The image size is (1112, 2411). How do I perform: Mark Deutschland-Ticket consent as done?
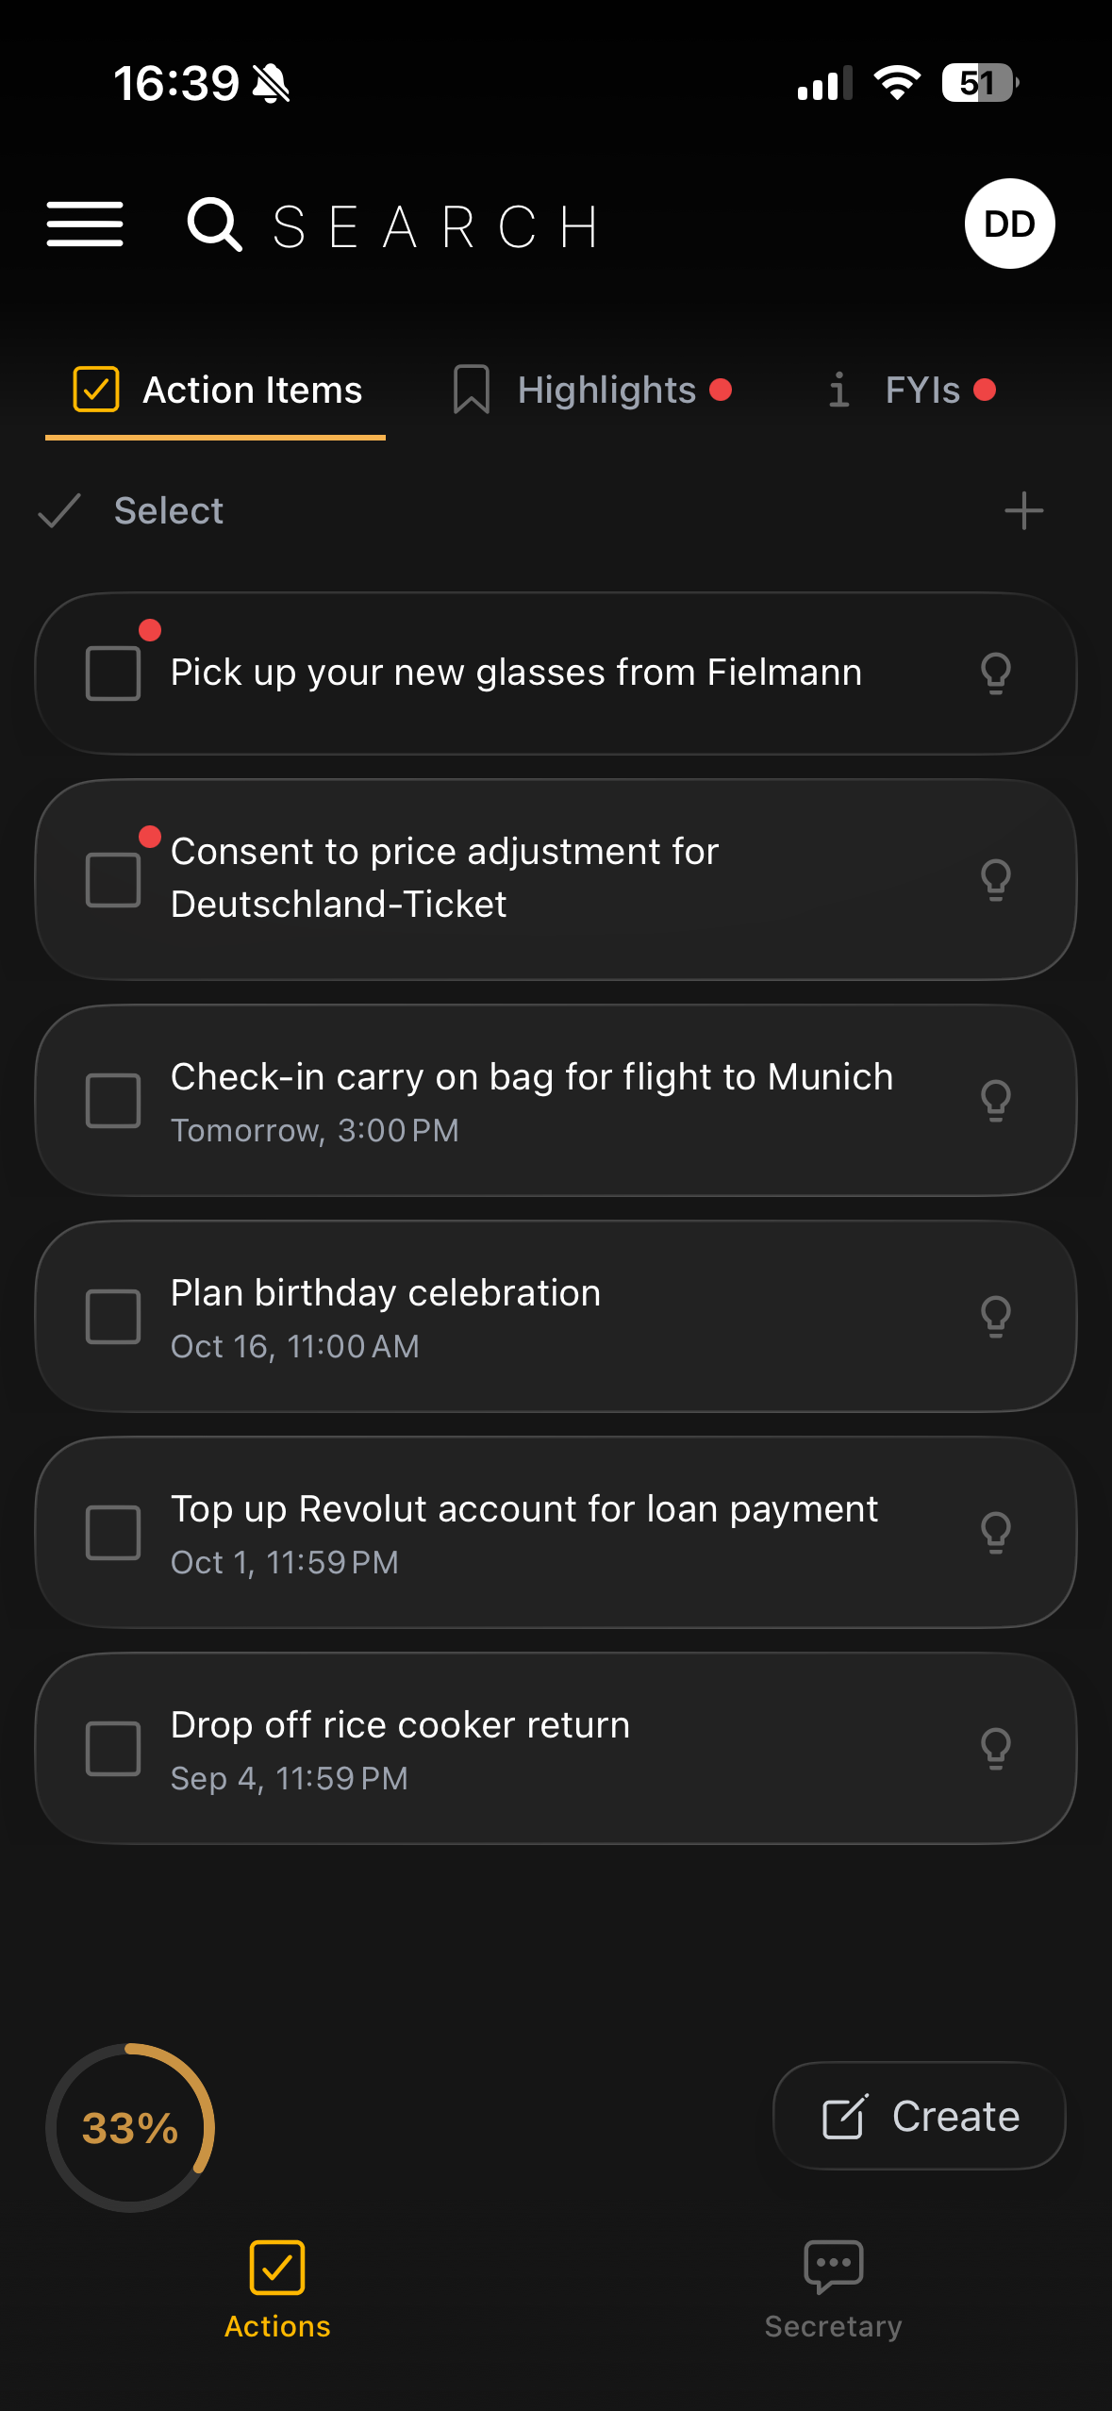coord(113,879)
